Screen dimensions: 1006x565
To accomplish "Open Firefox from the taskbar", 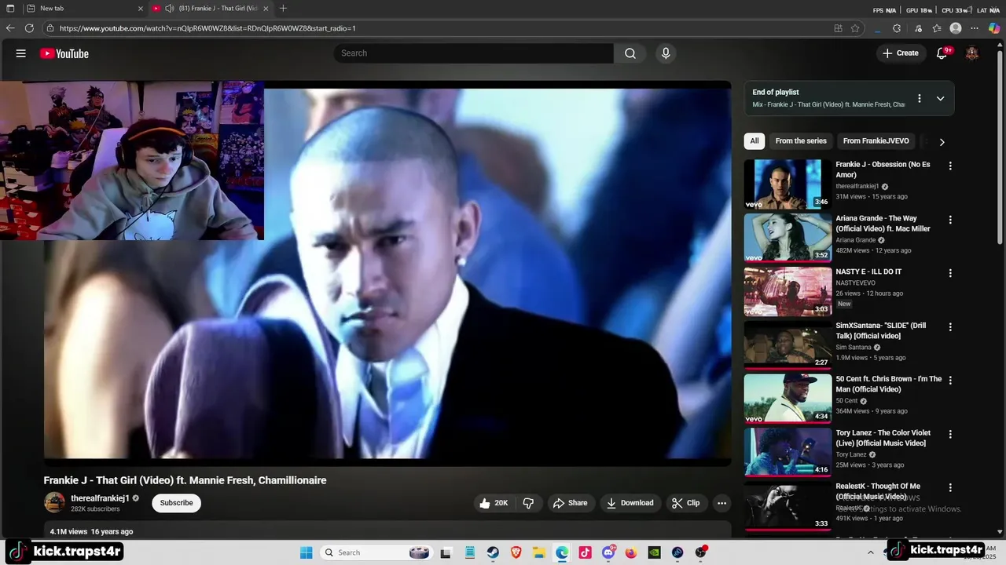I will 631,552.
